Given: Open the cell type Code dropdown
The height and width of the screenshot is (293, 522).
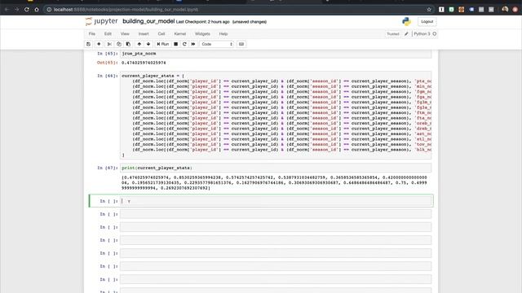Looking at the screenshot, I should 217,44.
